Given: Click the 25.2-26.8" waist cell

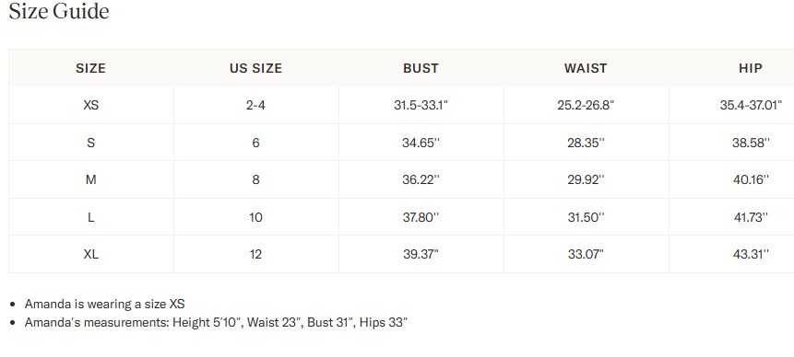Looking at the screenshot, I should pyautogui.click(x=586, y=105).
